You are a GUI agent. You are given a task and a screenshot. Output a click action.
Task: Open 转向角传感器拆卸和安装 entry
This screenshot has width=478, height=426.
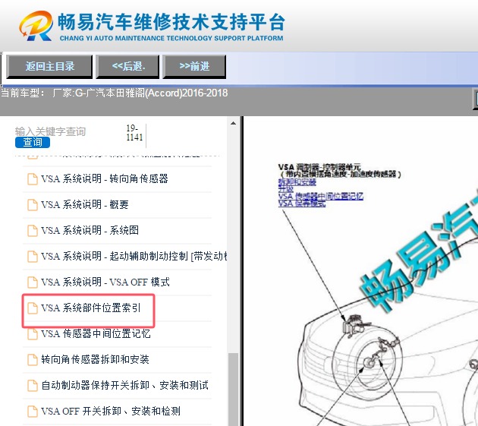pos(95,359)
